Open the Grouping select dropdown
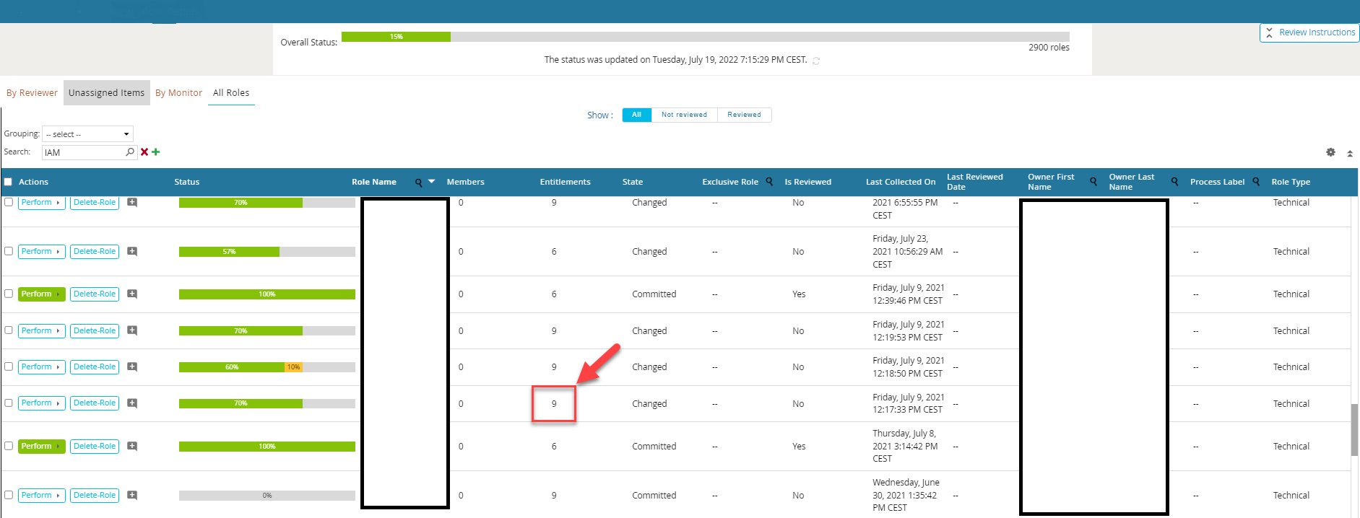 click(87, 134)
